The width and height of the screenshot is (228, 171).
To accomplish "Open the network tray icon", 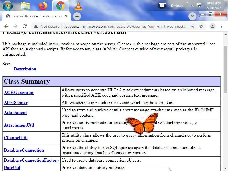I will click(199, 5).
